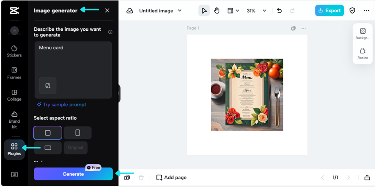Viewport: 375px width, 187px height.
Task: Collapse sidebar with the up chevron
Action: (x=14, y=31)
